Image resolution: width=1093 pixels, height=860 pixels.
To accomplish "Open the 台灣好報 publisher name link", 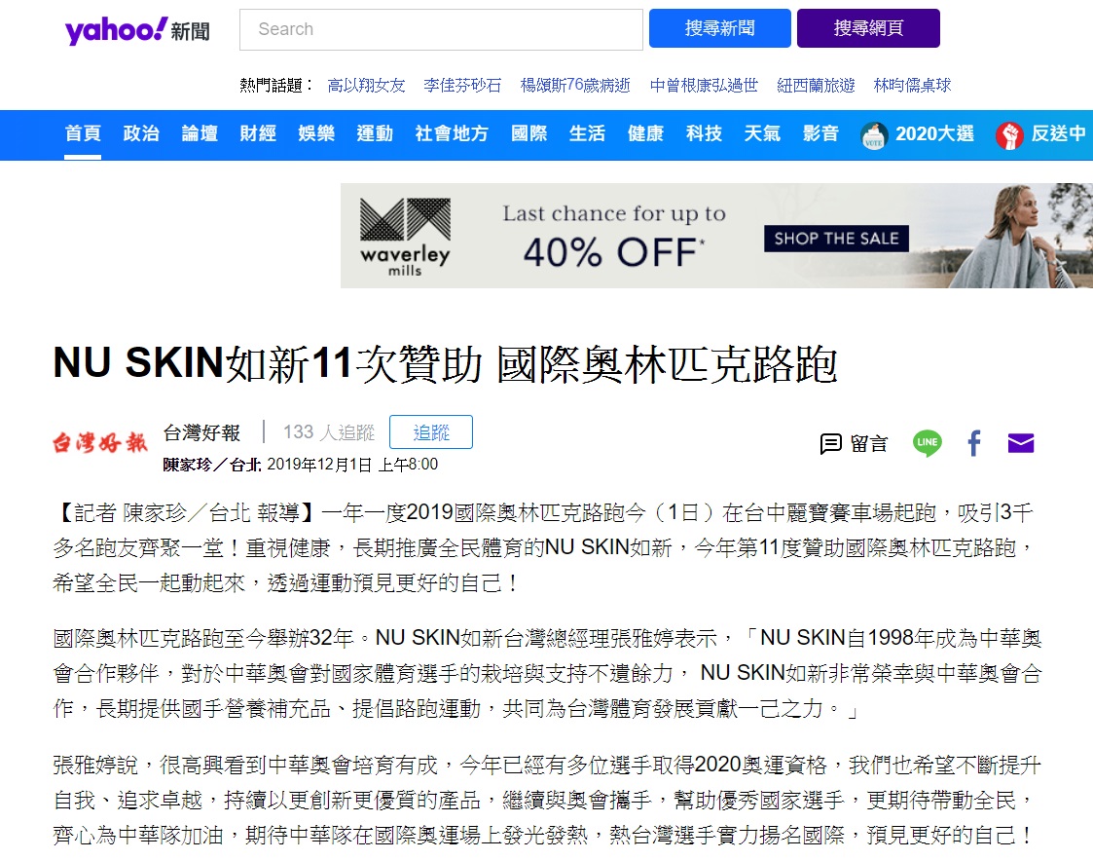I will point(201,433).
